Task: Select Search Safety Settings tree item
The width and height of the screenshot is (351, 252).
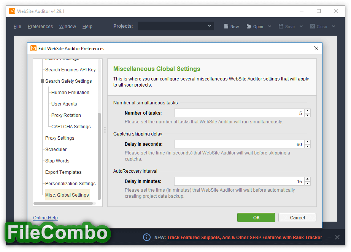Action: pyautogui.click(x=68, y=81)
